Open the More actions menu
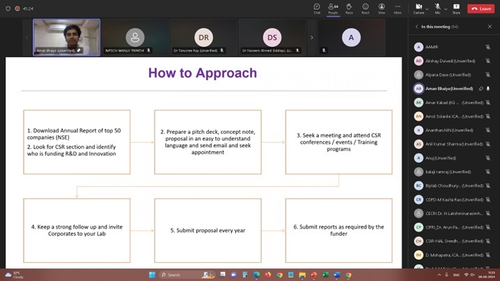 point(398,8)
